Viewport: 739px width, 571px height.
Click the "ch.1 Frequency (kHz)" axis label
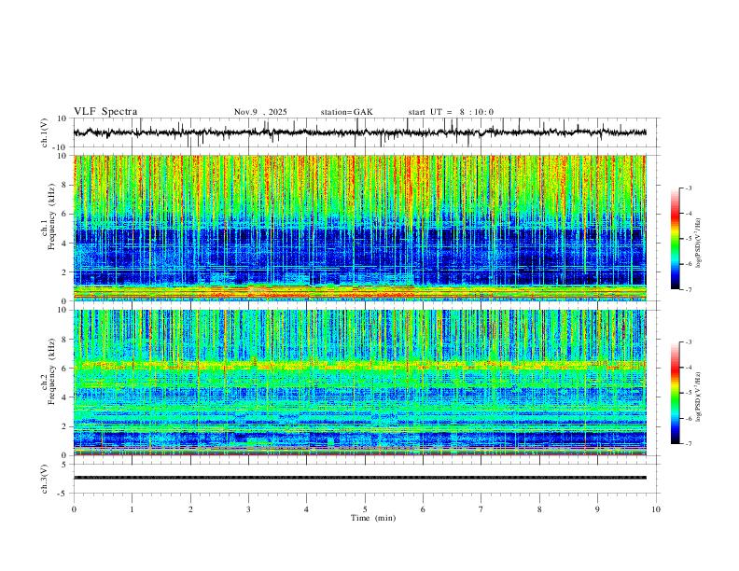[x=49, y=216]
